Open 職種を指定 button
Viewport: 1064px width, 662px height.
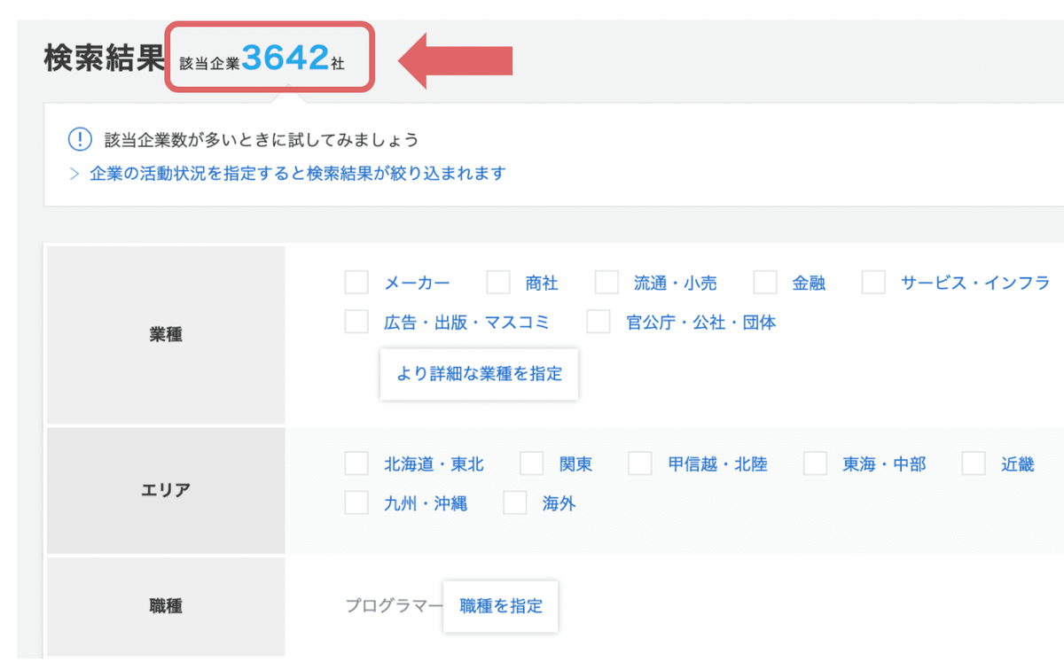[501, 606]
